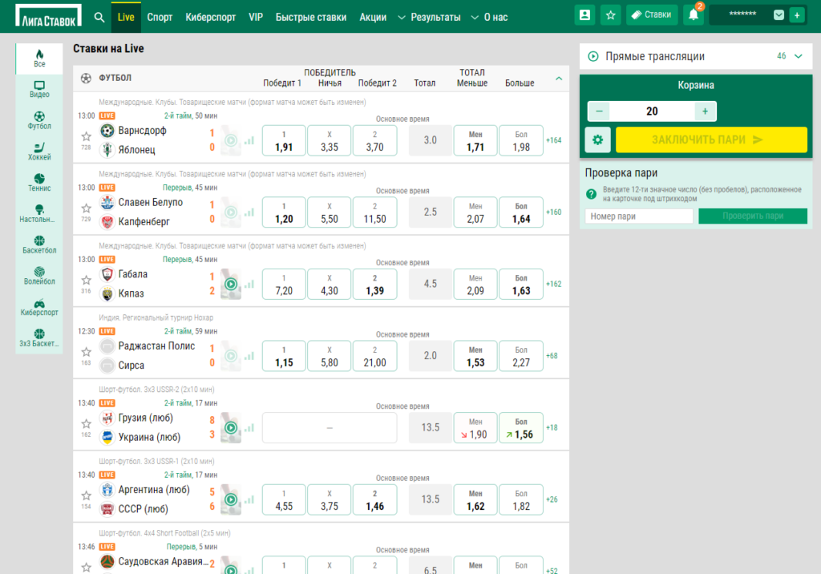Select the Баскетбол sidebar filter

click(39, 245)
